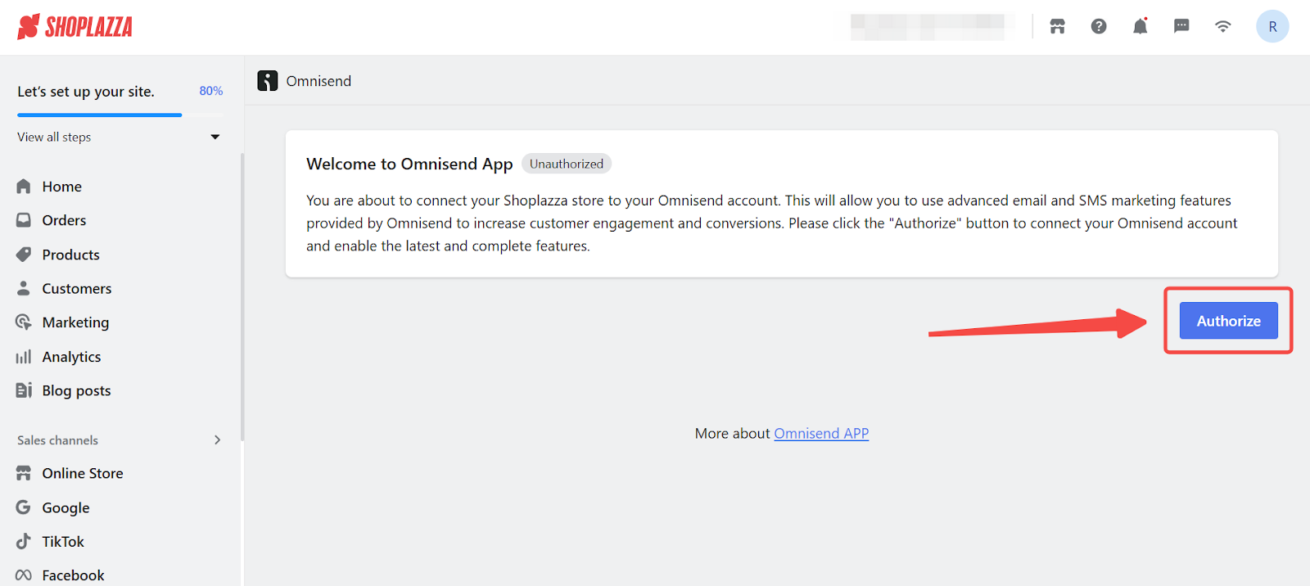
Task: Click the Authorize button
Action: [x=1228, y=321]
